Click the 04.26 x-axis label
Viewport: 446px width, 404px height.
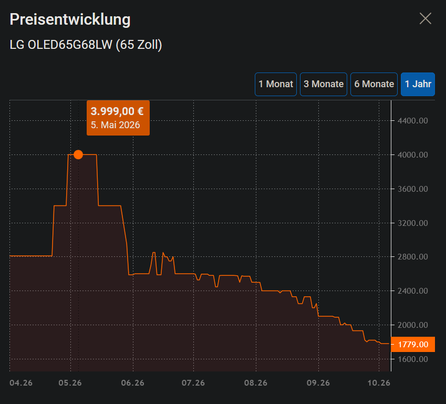pos(21,383)
